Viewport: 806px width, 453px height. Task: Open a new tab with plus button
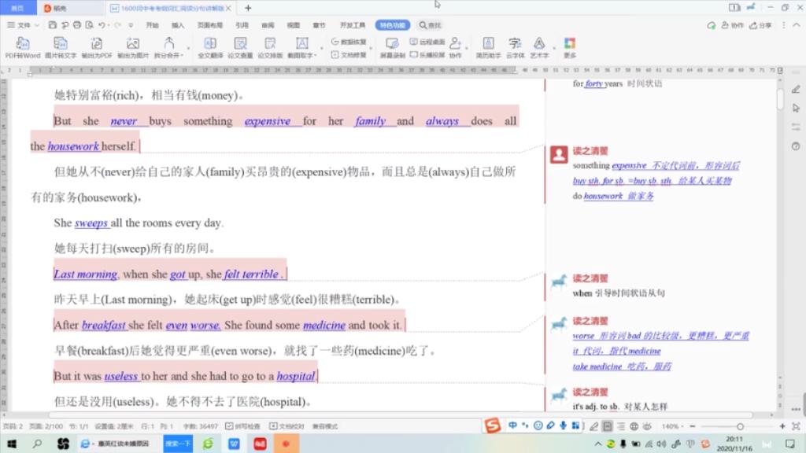click(248, 8)
